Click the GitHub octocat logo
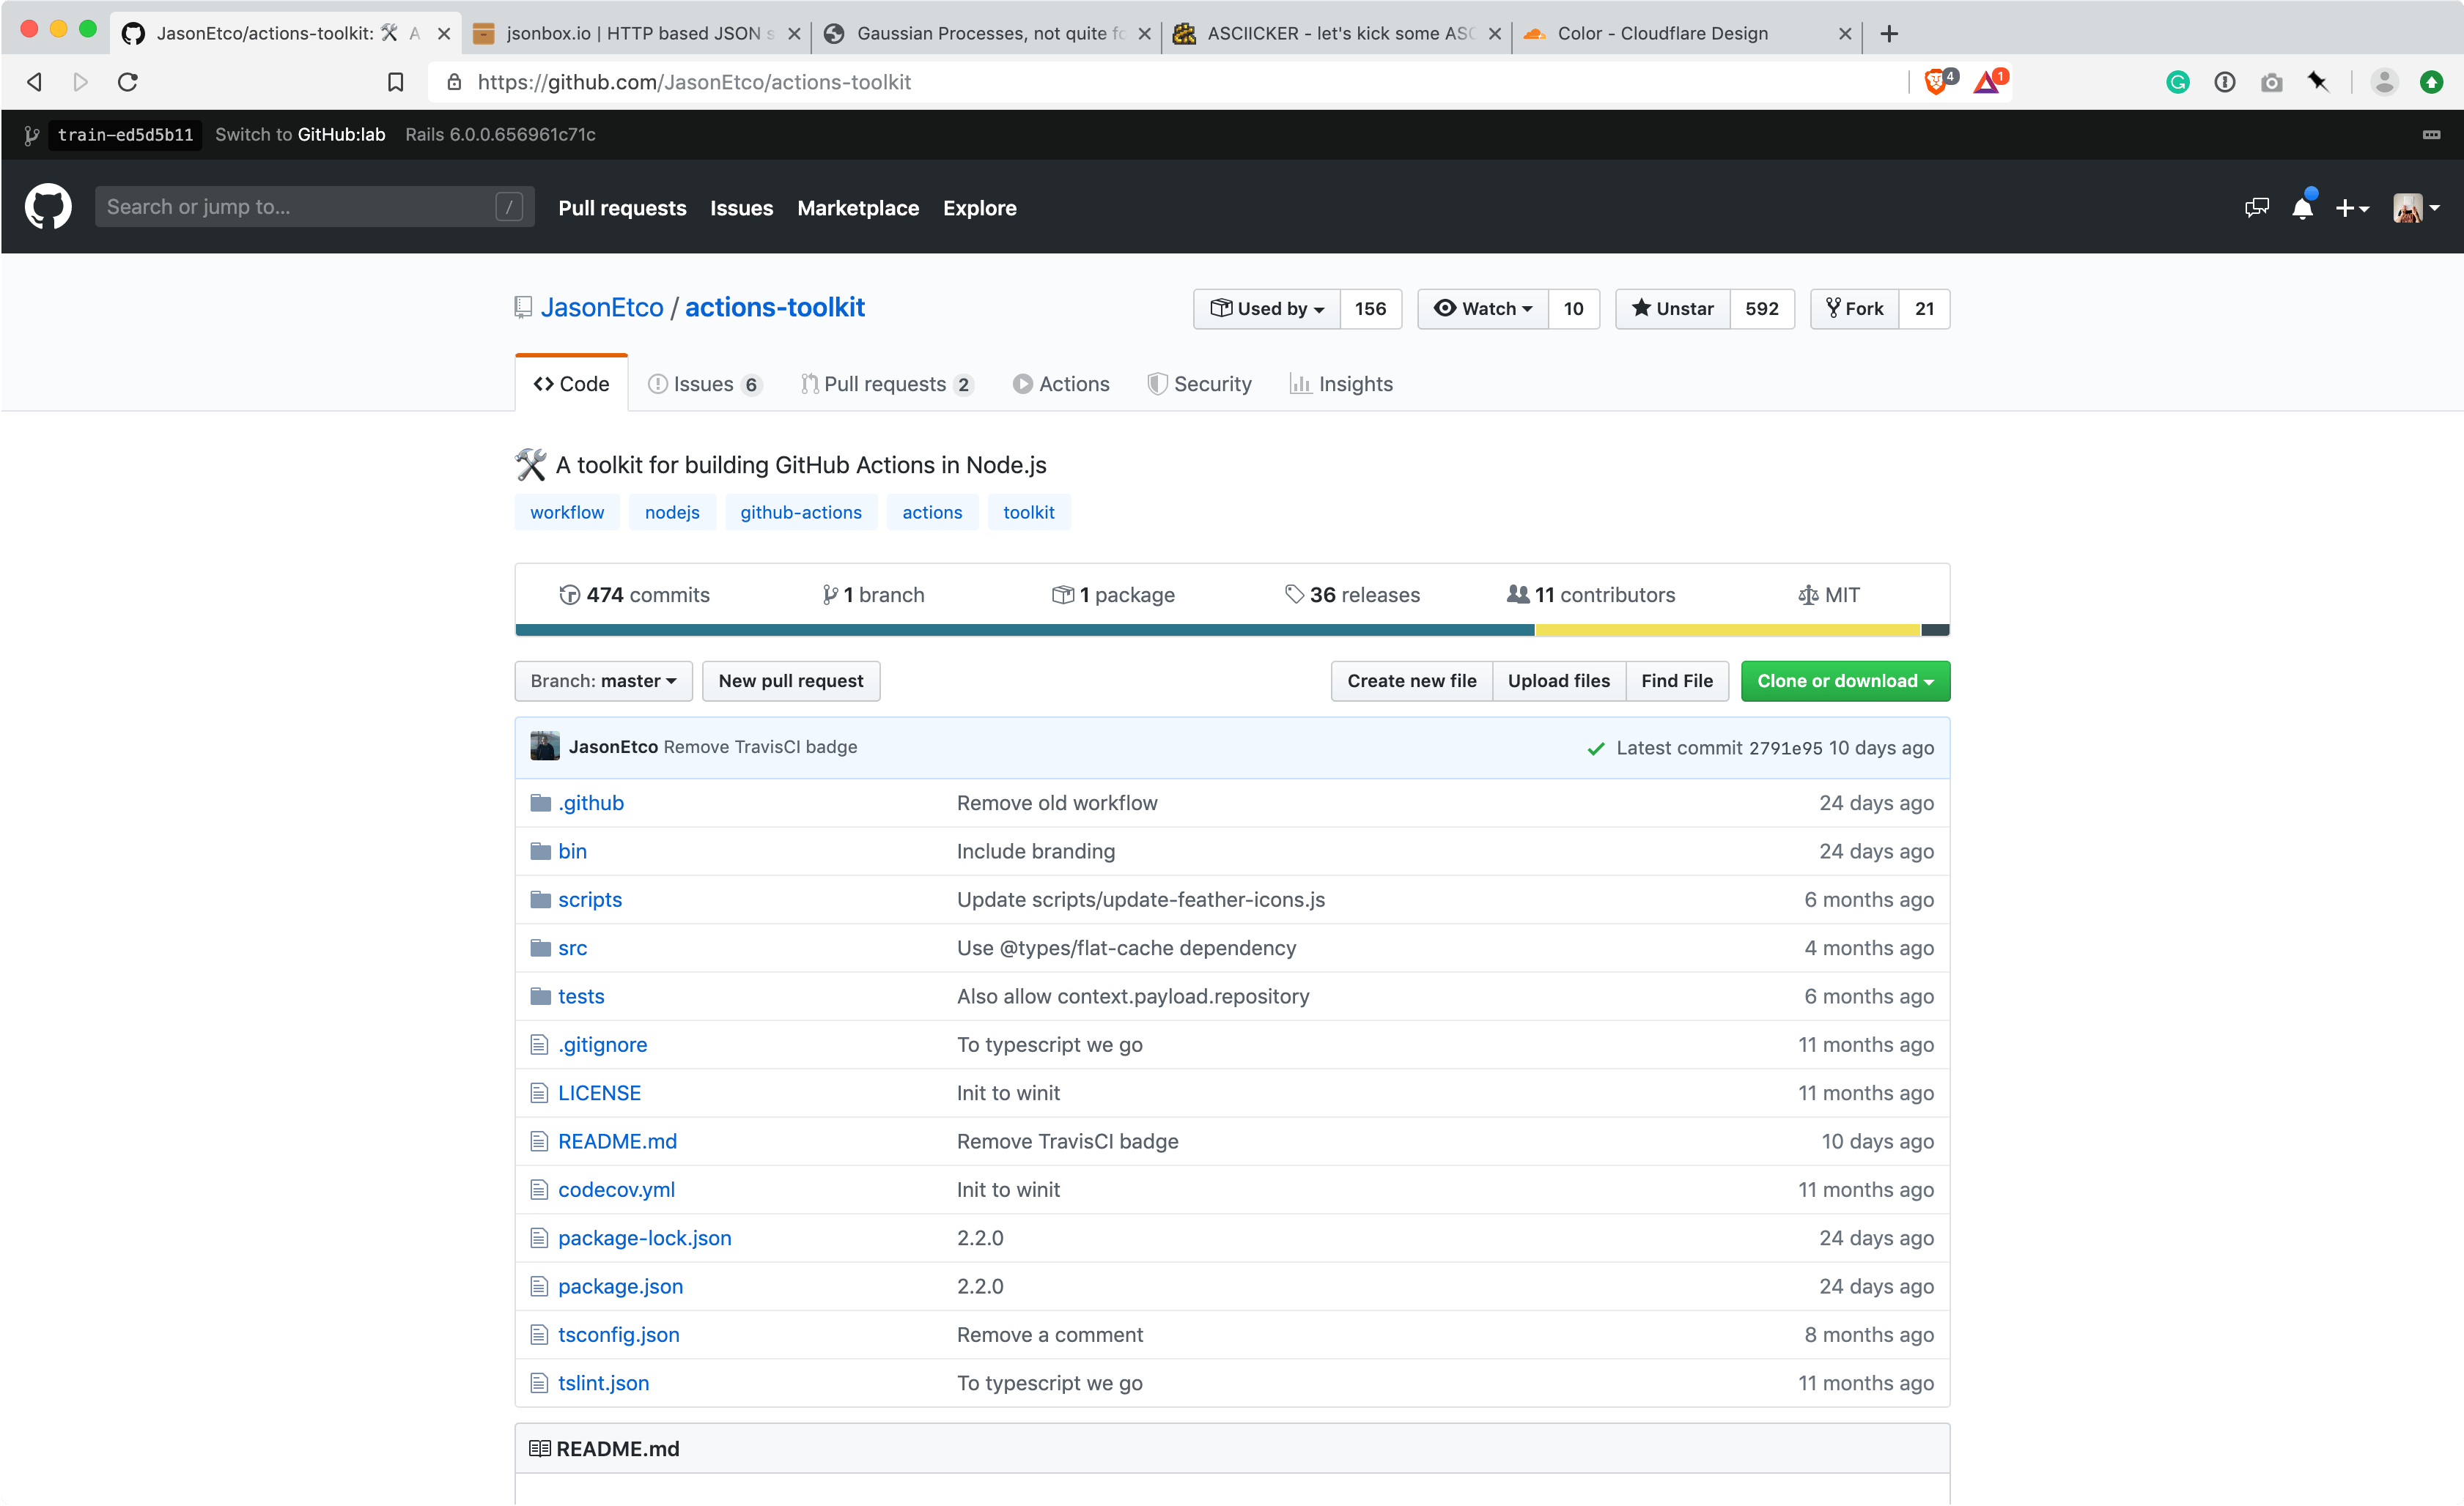Viewport: 2464px width, 1506px height. click(x=48, y=207)
